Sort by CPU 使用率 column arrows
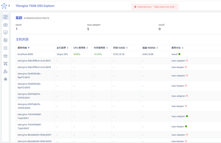Screen dimensions: 221x143 tap(87, 48)
